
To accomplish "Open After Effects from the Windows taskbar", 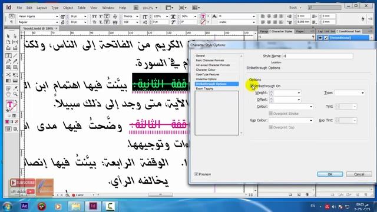I will (x=25, y=206).
